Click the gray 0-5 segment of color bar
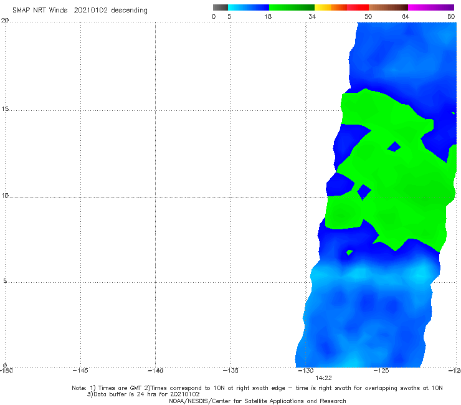The image size is (461, 405). (x=220, y=7)
